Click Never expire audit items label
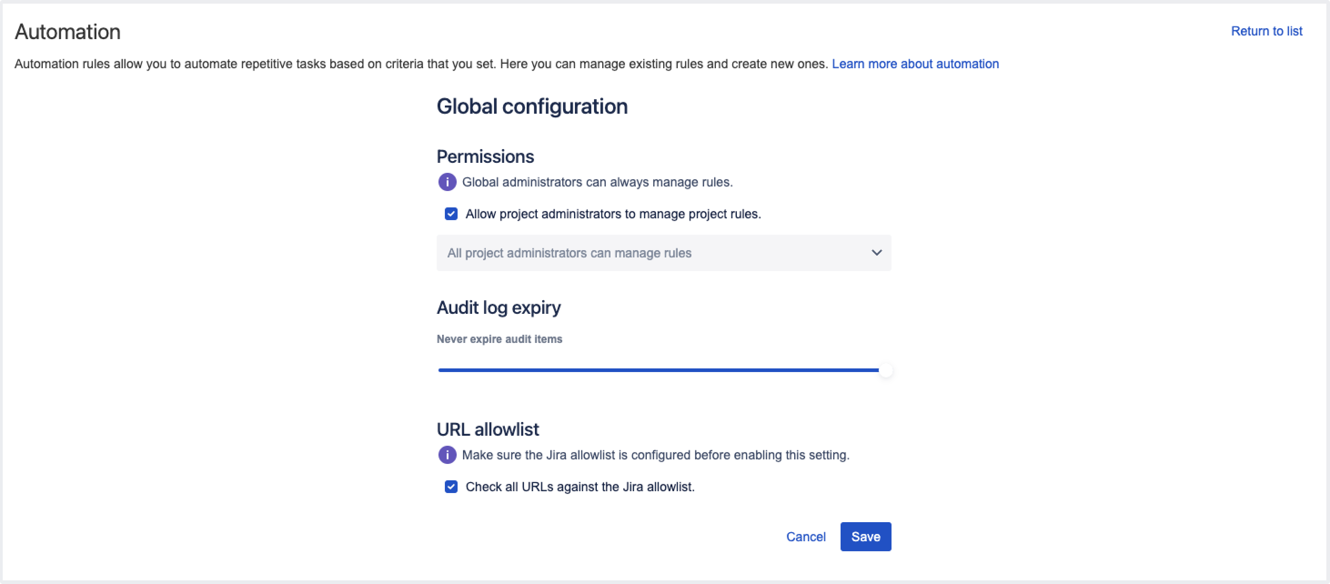Image resolution: width=1330 pixels, height=584 pixels. click(499, 339)
